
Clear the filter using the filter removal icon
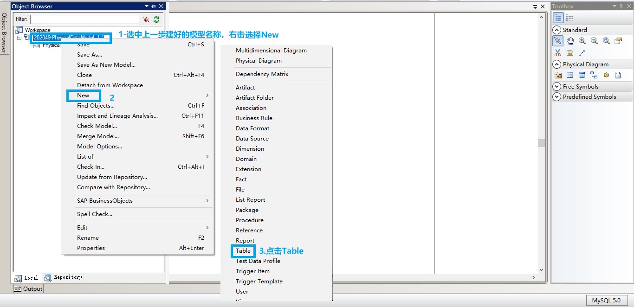pyautogui.click(x=145, y=19)
